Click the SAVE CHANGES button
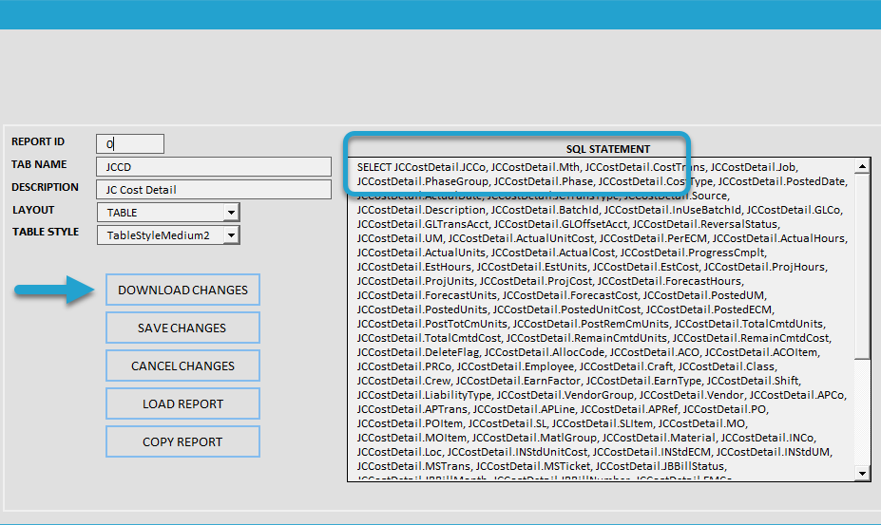 coord(182,328)
